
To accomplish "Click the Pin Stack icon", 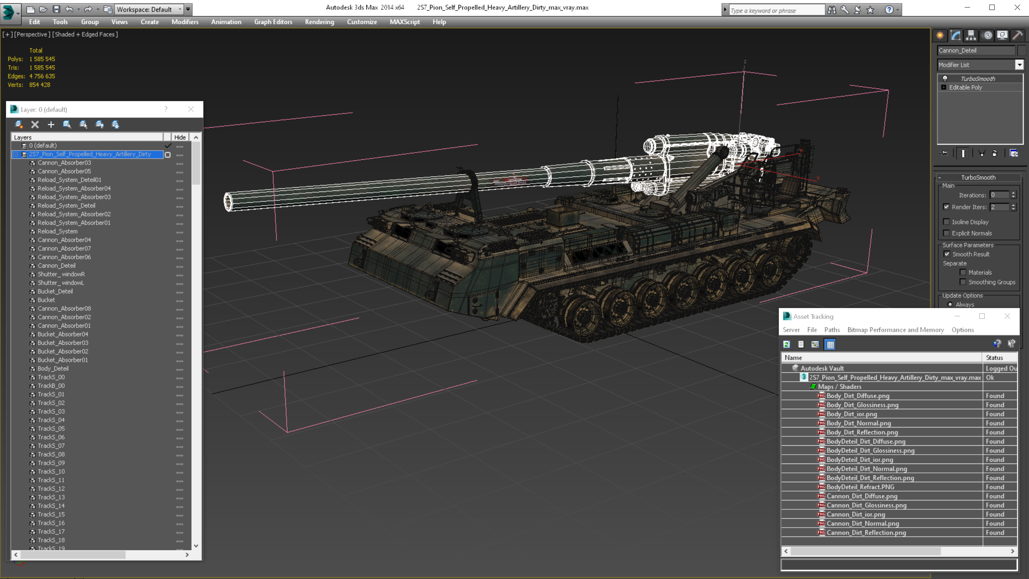I will click(x=944, y=153).
